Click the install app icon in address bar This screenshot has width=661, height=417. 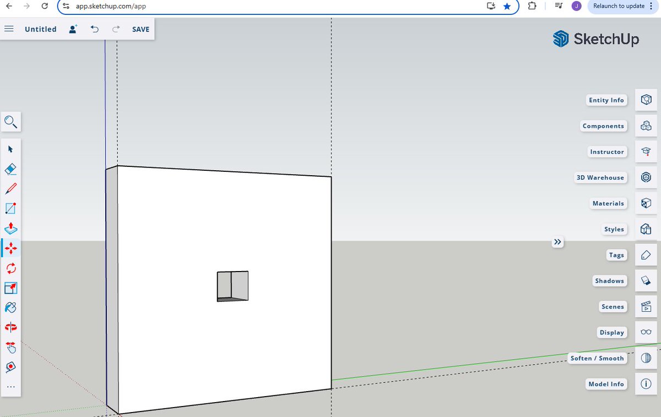(x=491, y=6)
